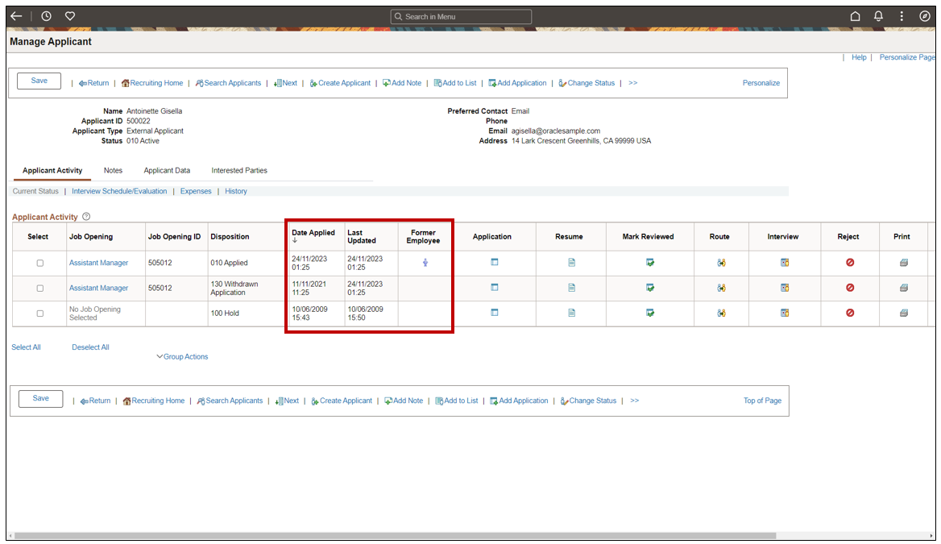This screenshot has height=544, width=941.
Task: Select checkbox for 130 Withdrawn Application row
Action: click(40, 289)
